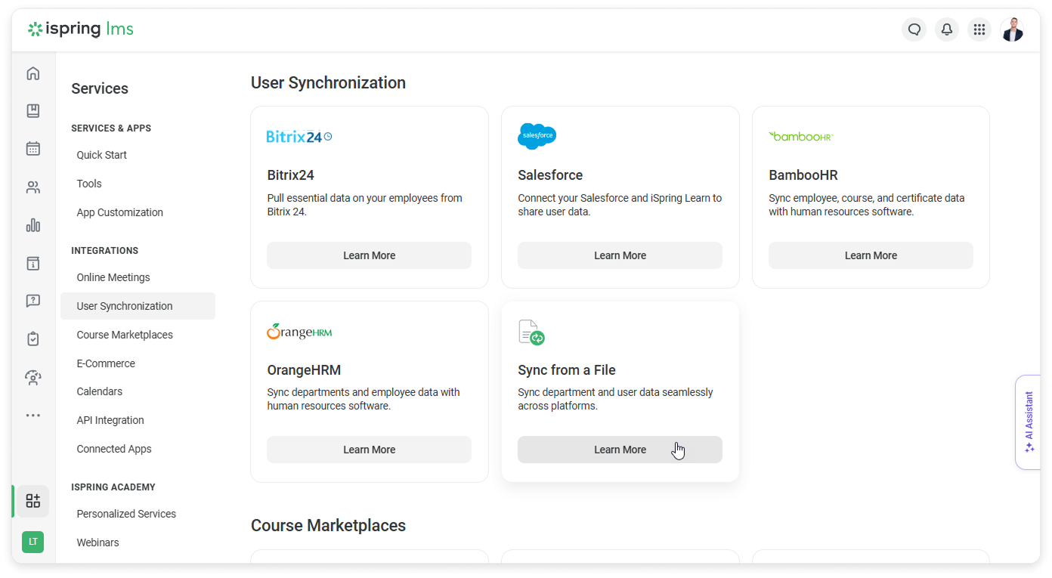Open the reports bar chart icon

coord(32,225)
